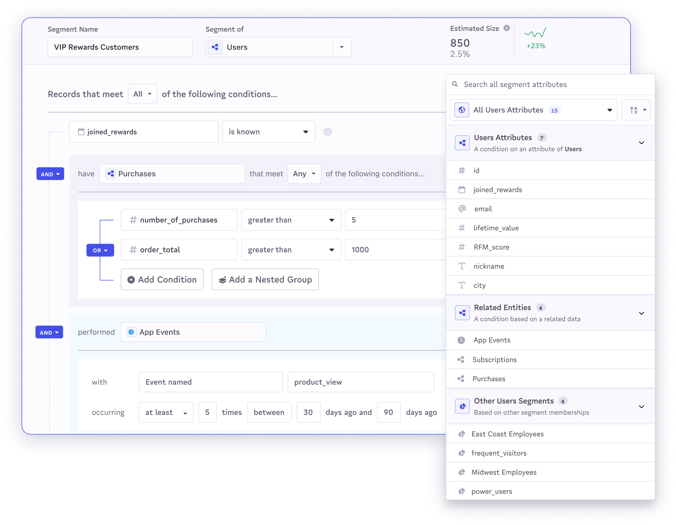The height and width of the screenshot is (525, 676).
Task: Collapse the Users Attributes section
Action: [641, 143]
